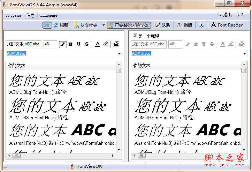The image size is (252, 172).
Task: Select ADMUI3Sm Font-Nr.:2 in right list
Action: [x=164, y=118]
